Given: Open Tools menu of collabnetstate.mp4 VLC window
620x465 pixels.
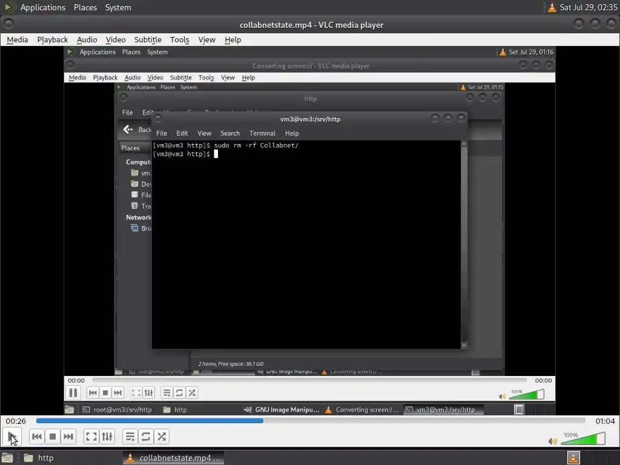Looking at the screenshot, I should coord(179,39).
